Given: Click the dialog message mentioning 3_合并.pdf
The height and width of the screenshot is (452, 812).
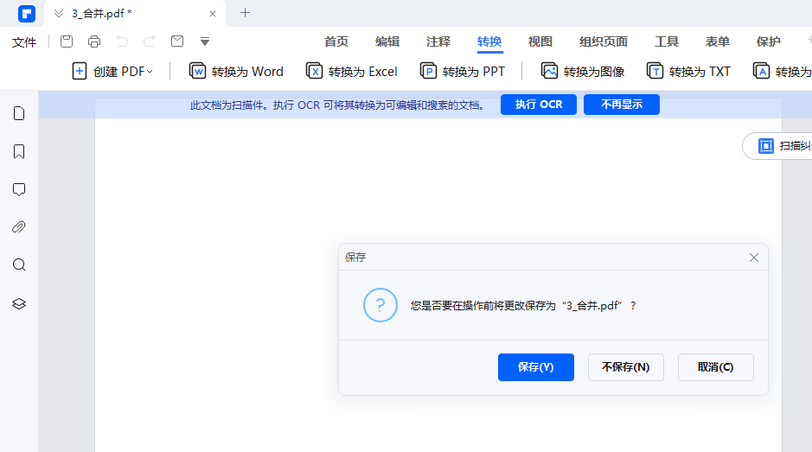Looking at the screenshot, I should pos(523,305).
